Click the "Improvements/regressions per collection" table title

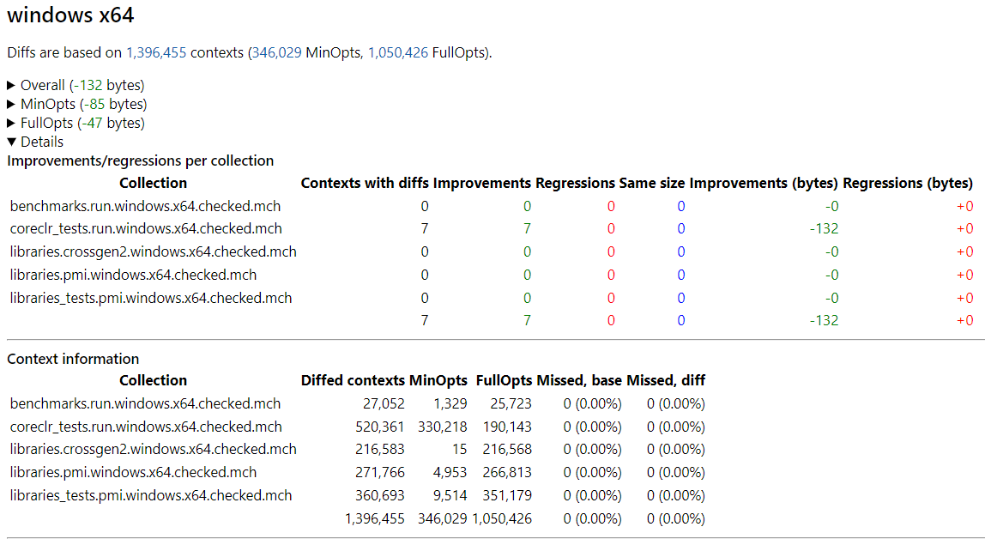click(141, 160)
